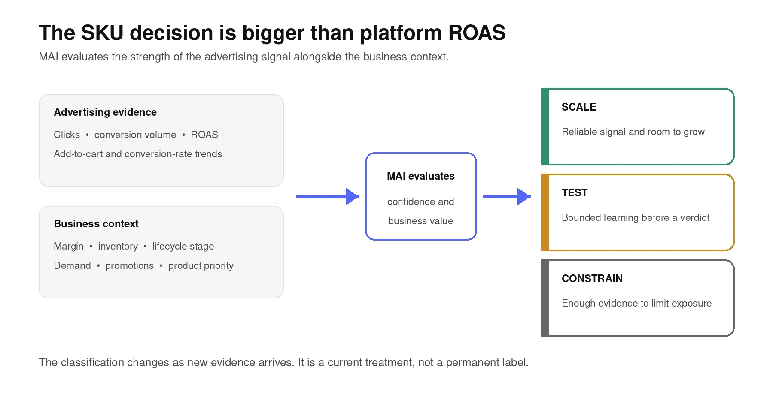Click the footer note about classification changes

tap(283, 362)
